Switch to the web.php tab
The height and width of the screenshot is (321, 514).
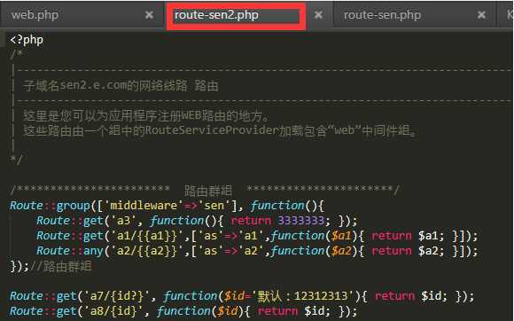point(35,15)
